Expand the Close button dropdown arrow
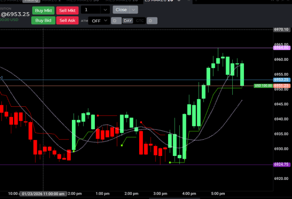This screenshot has width=292, height=199. (x=134, y=10)
